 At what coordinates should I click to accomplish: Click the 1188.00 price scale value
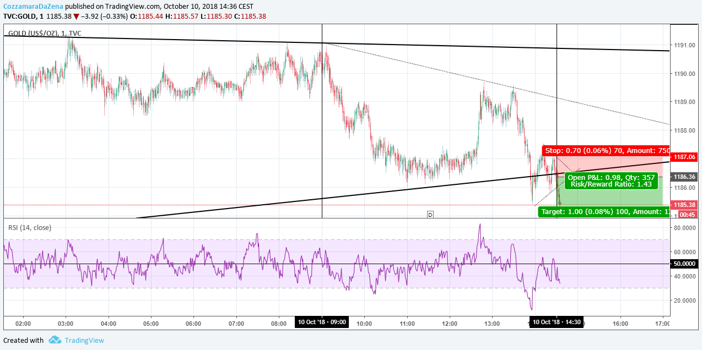683,130
